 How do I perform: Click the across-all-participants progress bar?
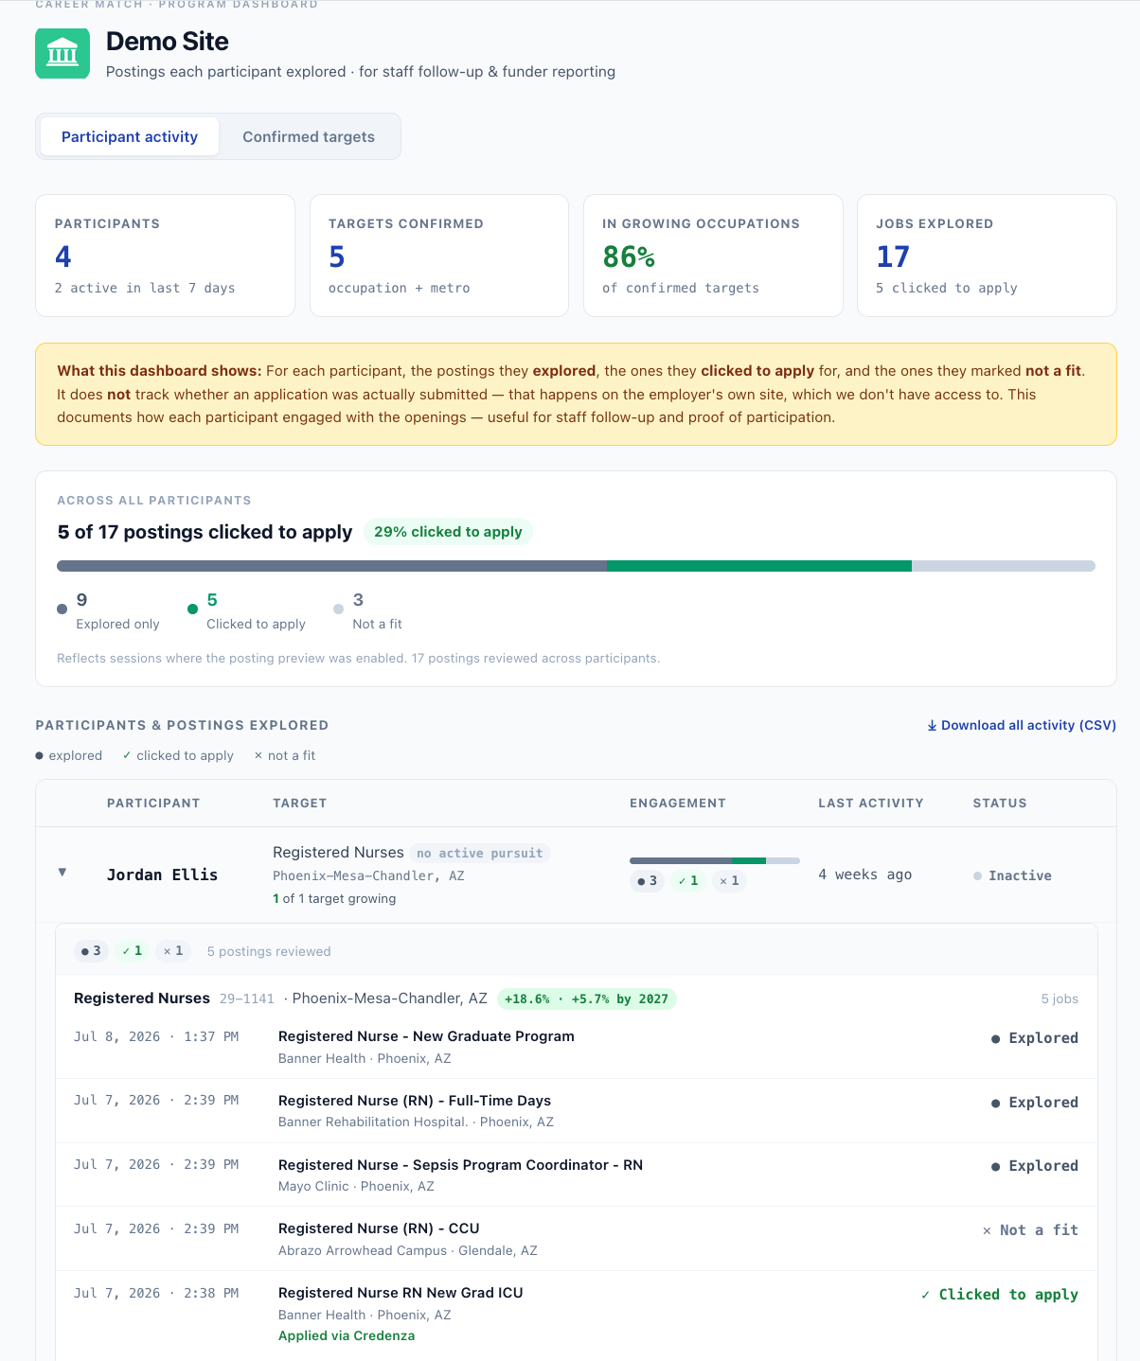point(576,566)
